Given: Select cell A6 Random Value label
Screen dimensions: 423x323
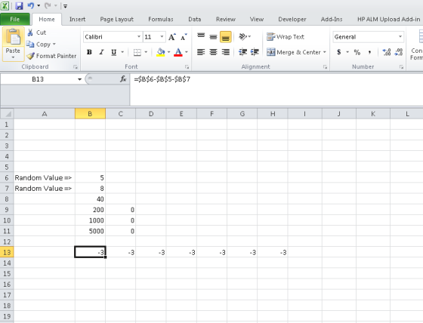Looking at the screenshot, I should coord(45,177).
